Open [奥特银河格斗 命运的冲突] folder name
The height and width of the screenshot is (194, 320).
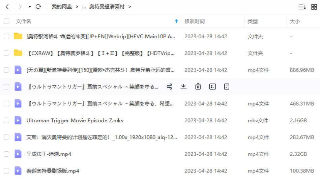click(x=100, y=36)
